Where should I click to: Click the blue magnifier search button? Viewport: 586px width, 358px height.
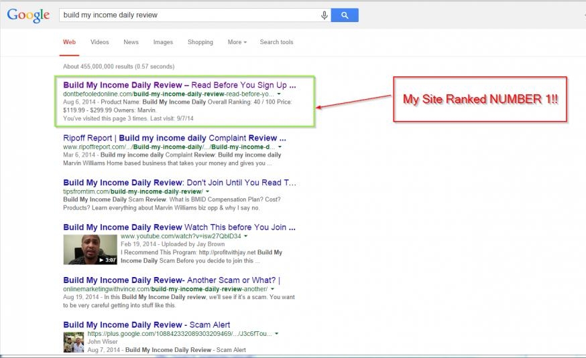[x=345, y=15]
